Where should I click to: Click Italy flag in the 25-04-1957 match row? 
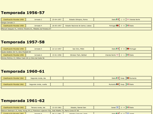[117, 19]
